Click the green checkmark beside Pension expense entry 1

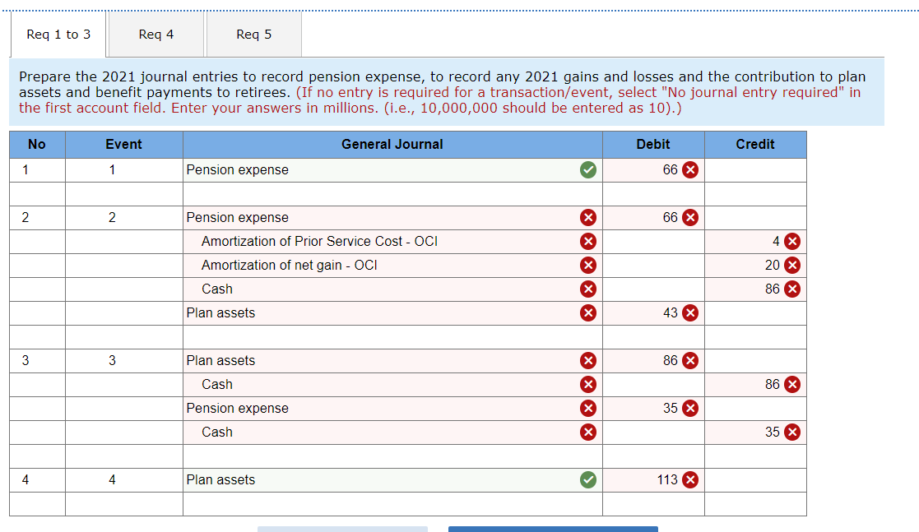[x=588, y=169]
